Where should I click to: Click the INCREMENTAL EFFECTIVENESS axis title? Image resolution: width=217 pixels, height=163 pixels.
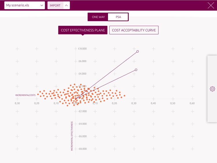point(72,136)
